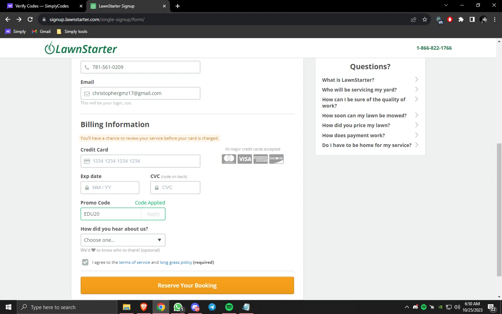Click the Reserve Your Booking button
Screen dimensions: 502x314
(x=187, y=285)
